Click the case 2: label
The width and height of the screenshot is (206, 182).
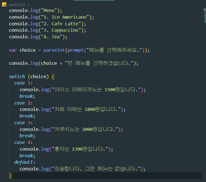click(x=23, y=103)
